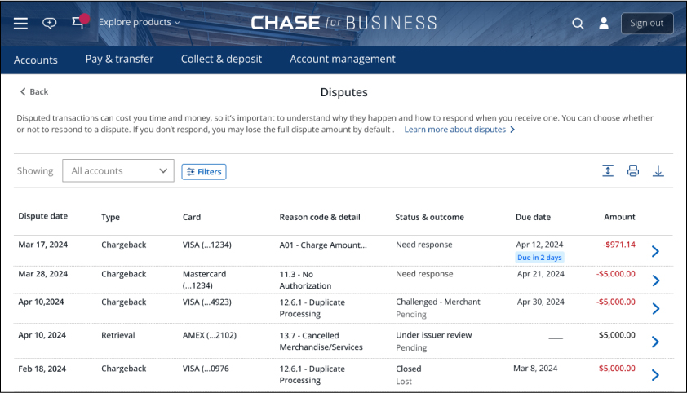The width and height of the screenshot is (687, 393).
Task: Click the Type column header
Action: pyautogui.click(x=110, y=217)
